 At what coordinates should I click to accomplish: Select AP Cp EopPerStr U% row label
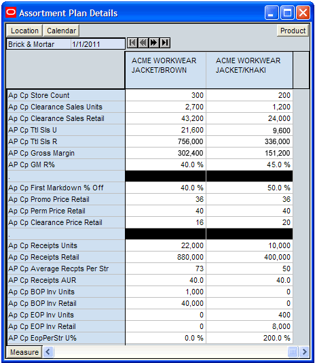click(x=66, y=338)
